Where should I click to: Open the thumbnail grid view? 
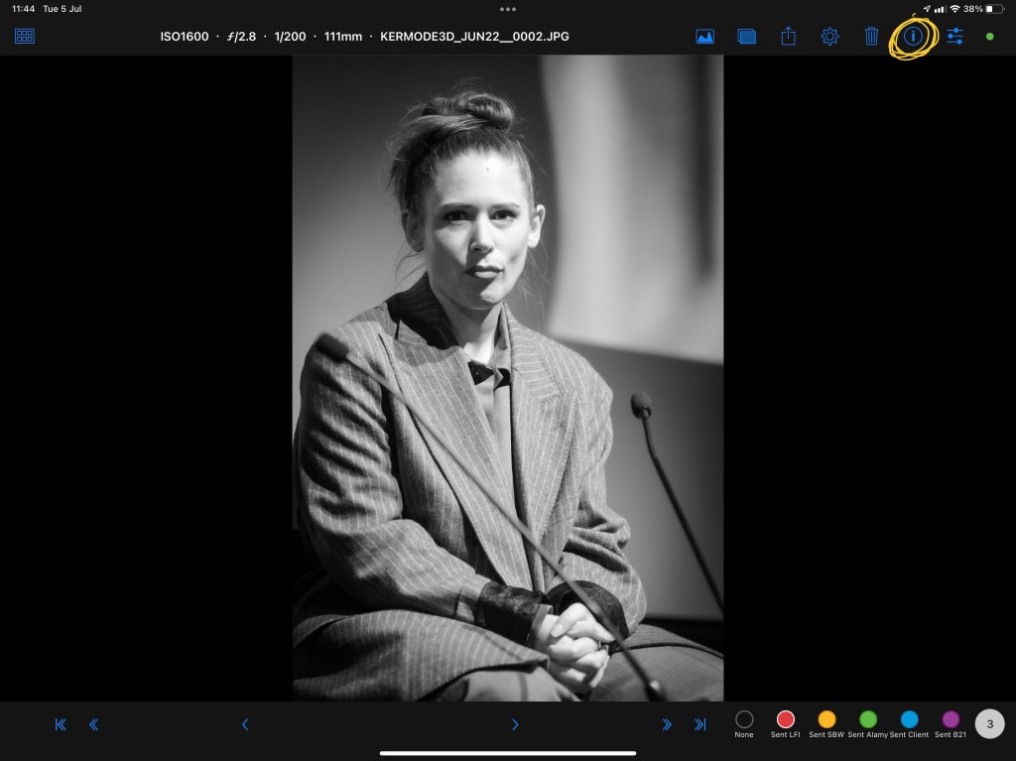[x=25, y=36]
